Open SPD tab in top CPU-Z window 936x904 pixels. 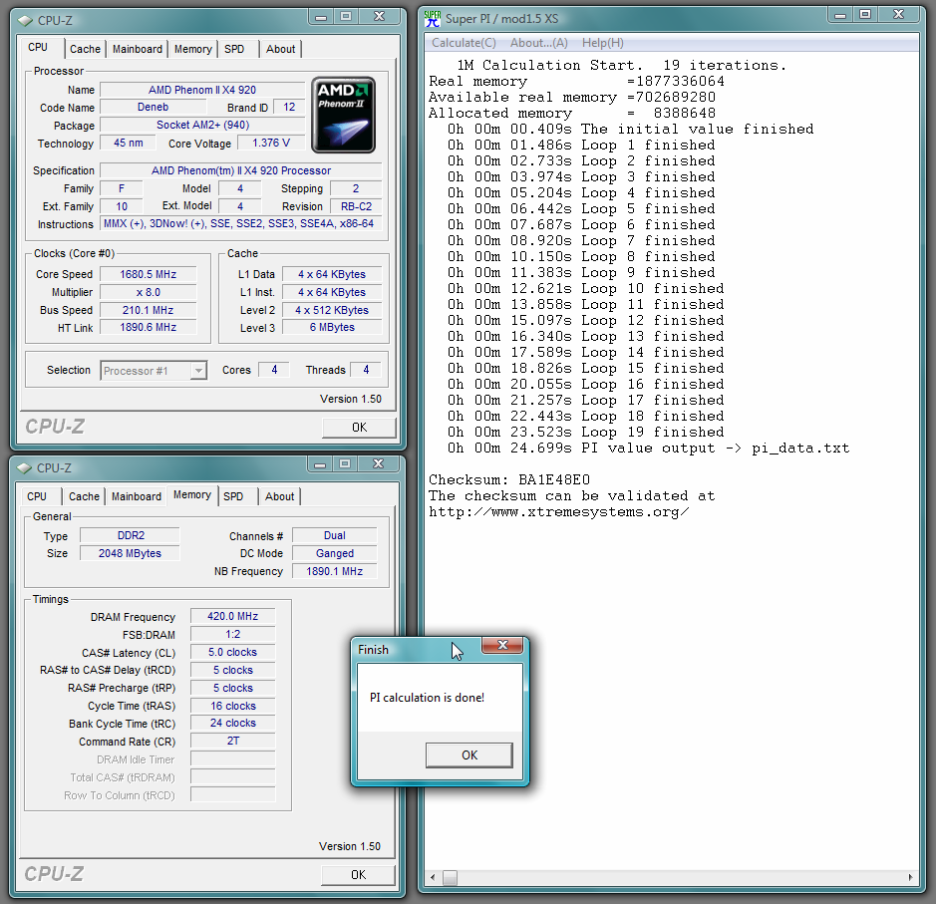[x=234, y=49]
